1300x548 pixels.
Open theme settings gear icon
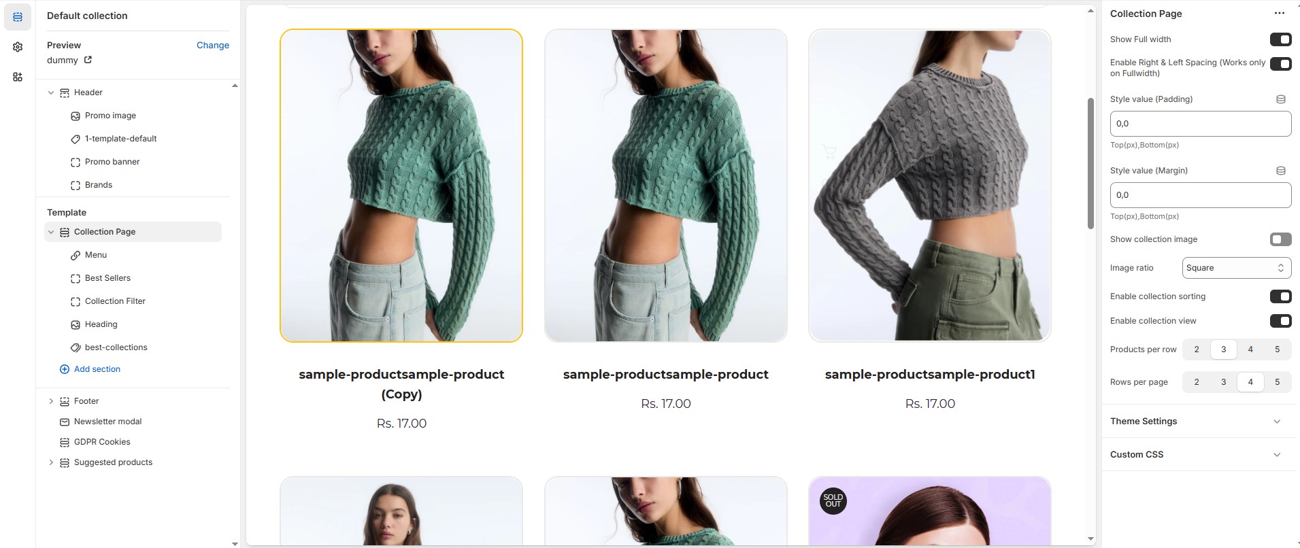(x=18, y=47)
